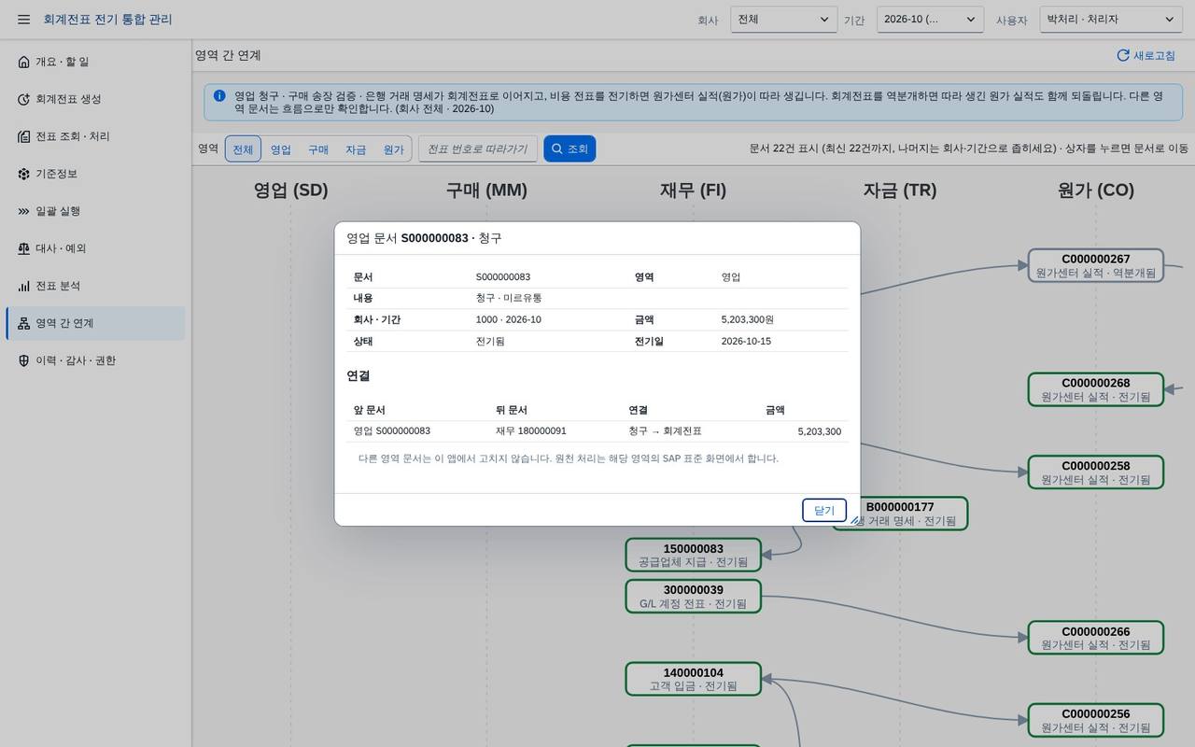Click the 기준정보 sidebar icon
This screenshot has height=747, width=1195.
pyautogui.click(x=23, y=174)
